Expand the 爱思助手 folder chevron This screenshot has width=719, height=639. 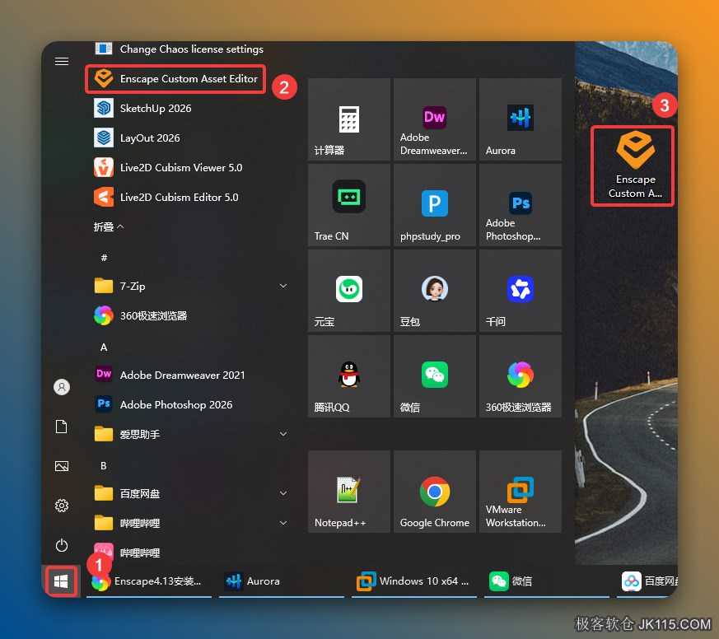click(283, 434)
